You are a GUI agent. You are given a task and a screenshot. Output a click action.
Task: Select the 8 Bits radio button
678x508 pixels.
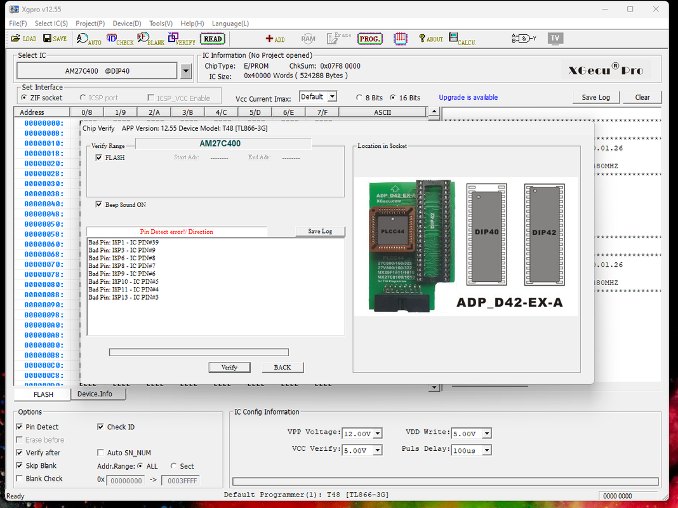[359, 98]
